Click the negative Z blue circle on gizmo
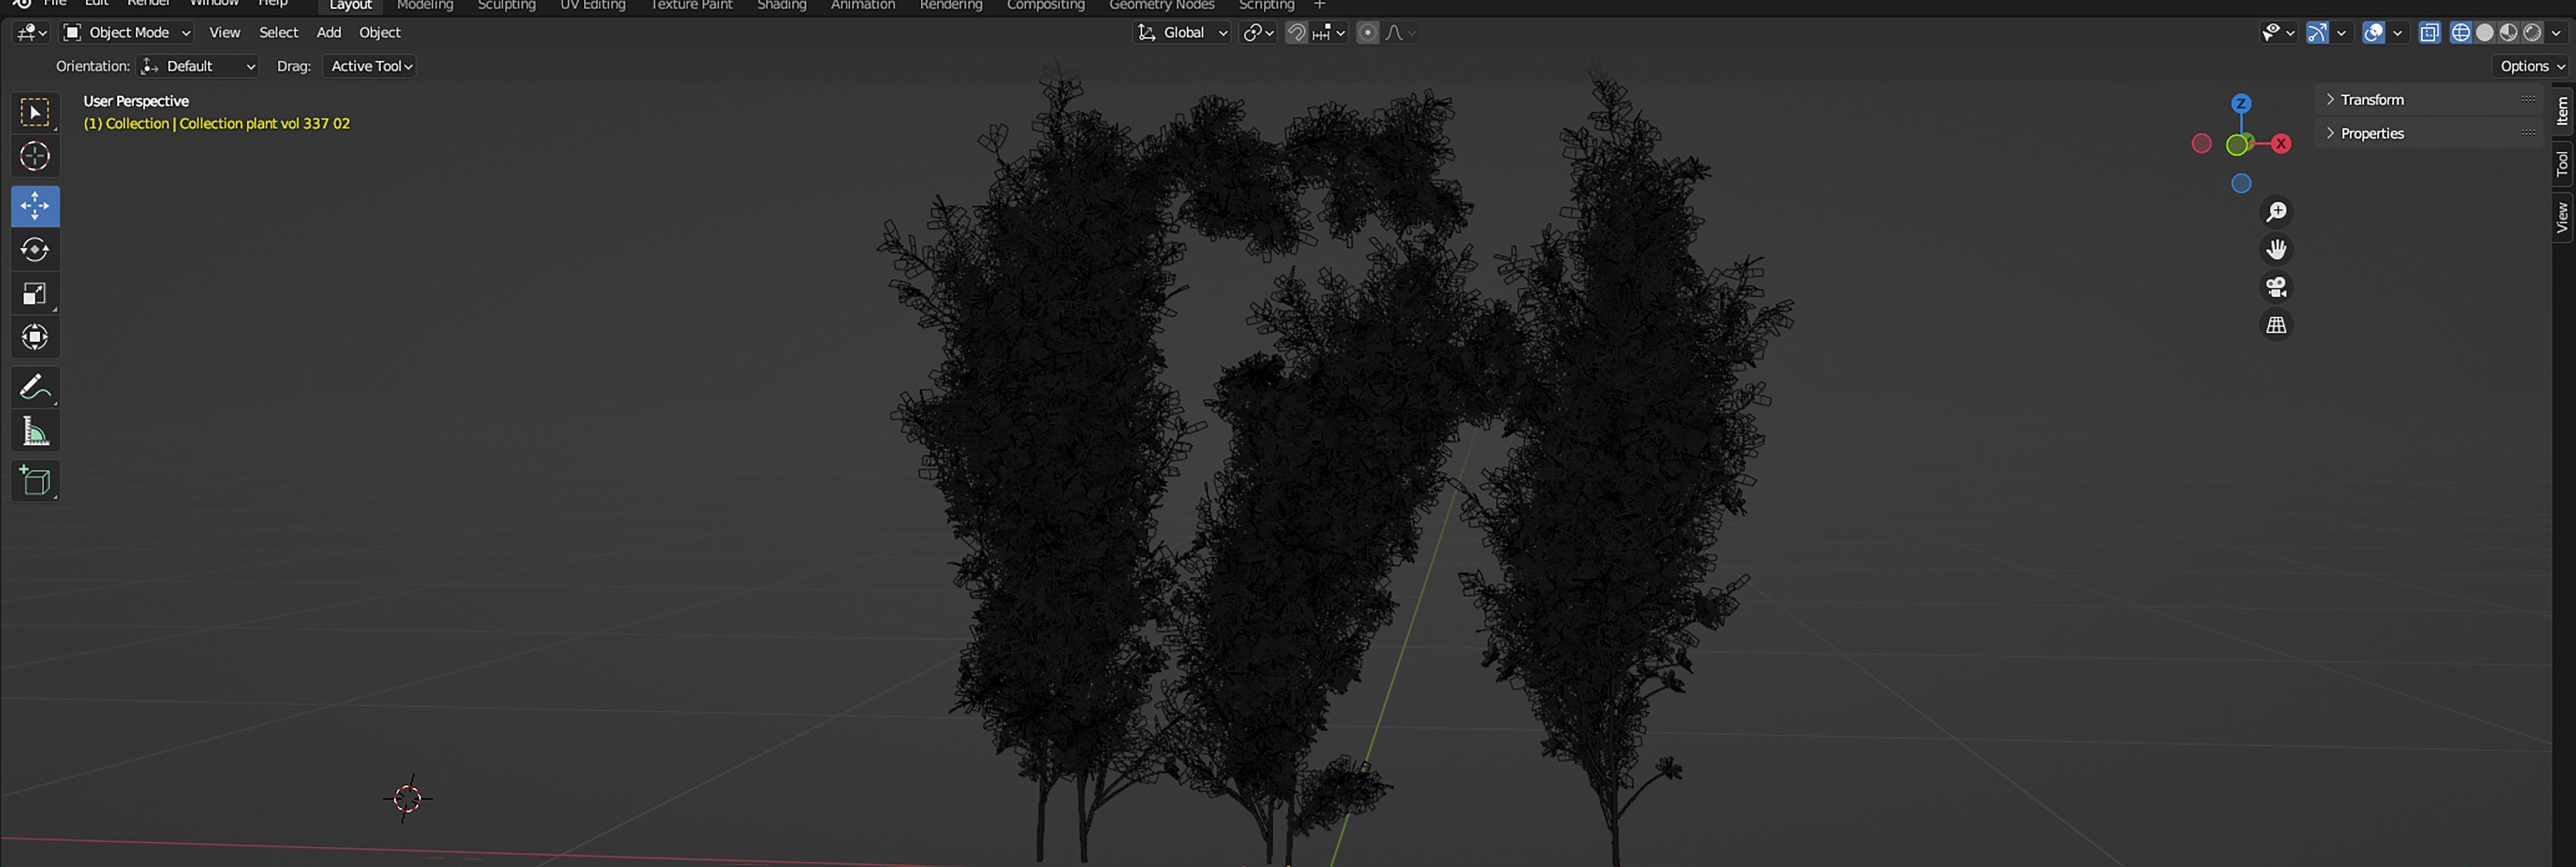Image resolution: width=2576 pixels, height=867 pixels. [2241, 184]
